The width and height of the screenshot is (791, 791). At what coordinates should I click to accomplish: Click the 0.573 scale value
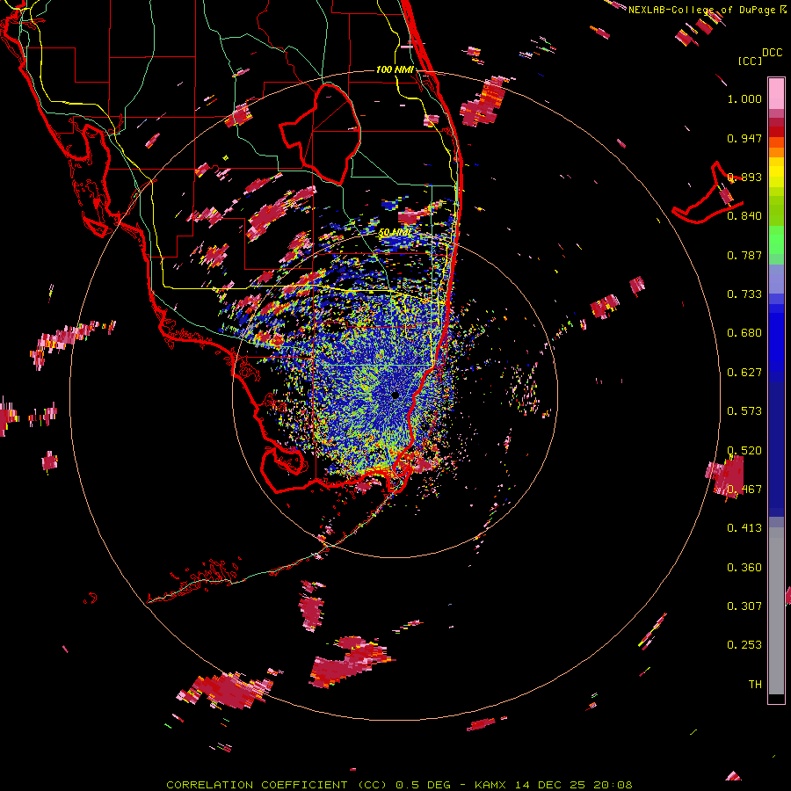coord(744,411)
